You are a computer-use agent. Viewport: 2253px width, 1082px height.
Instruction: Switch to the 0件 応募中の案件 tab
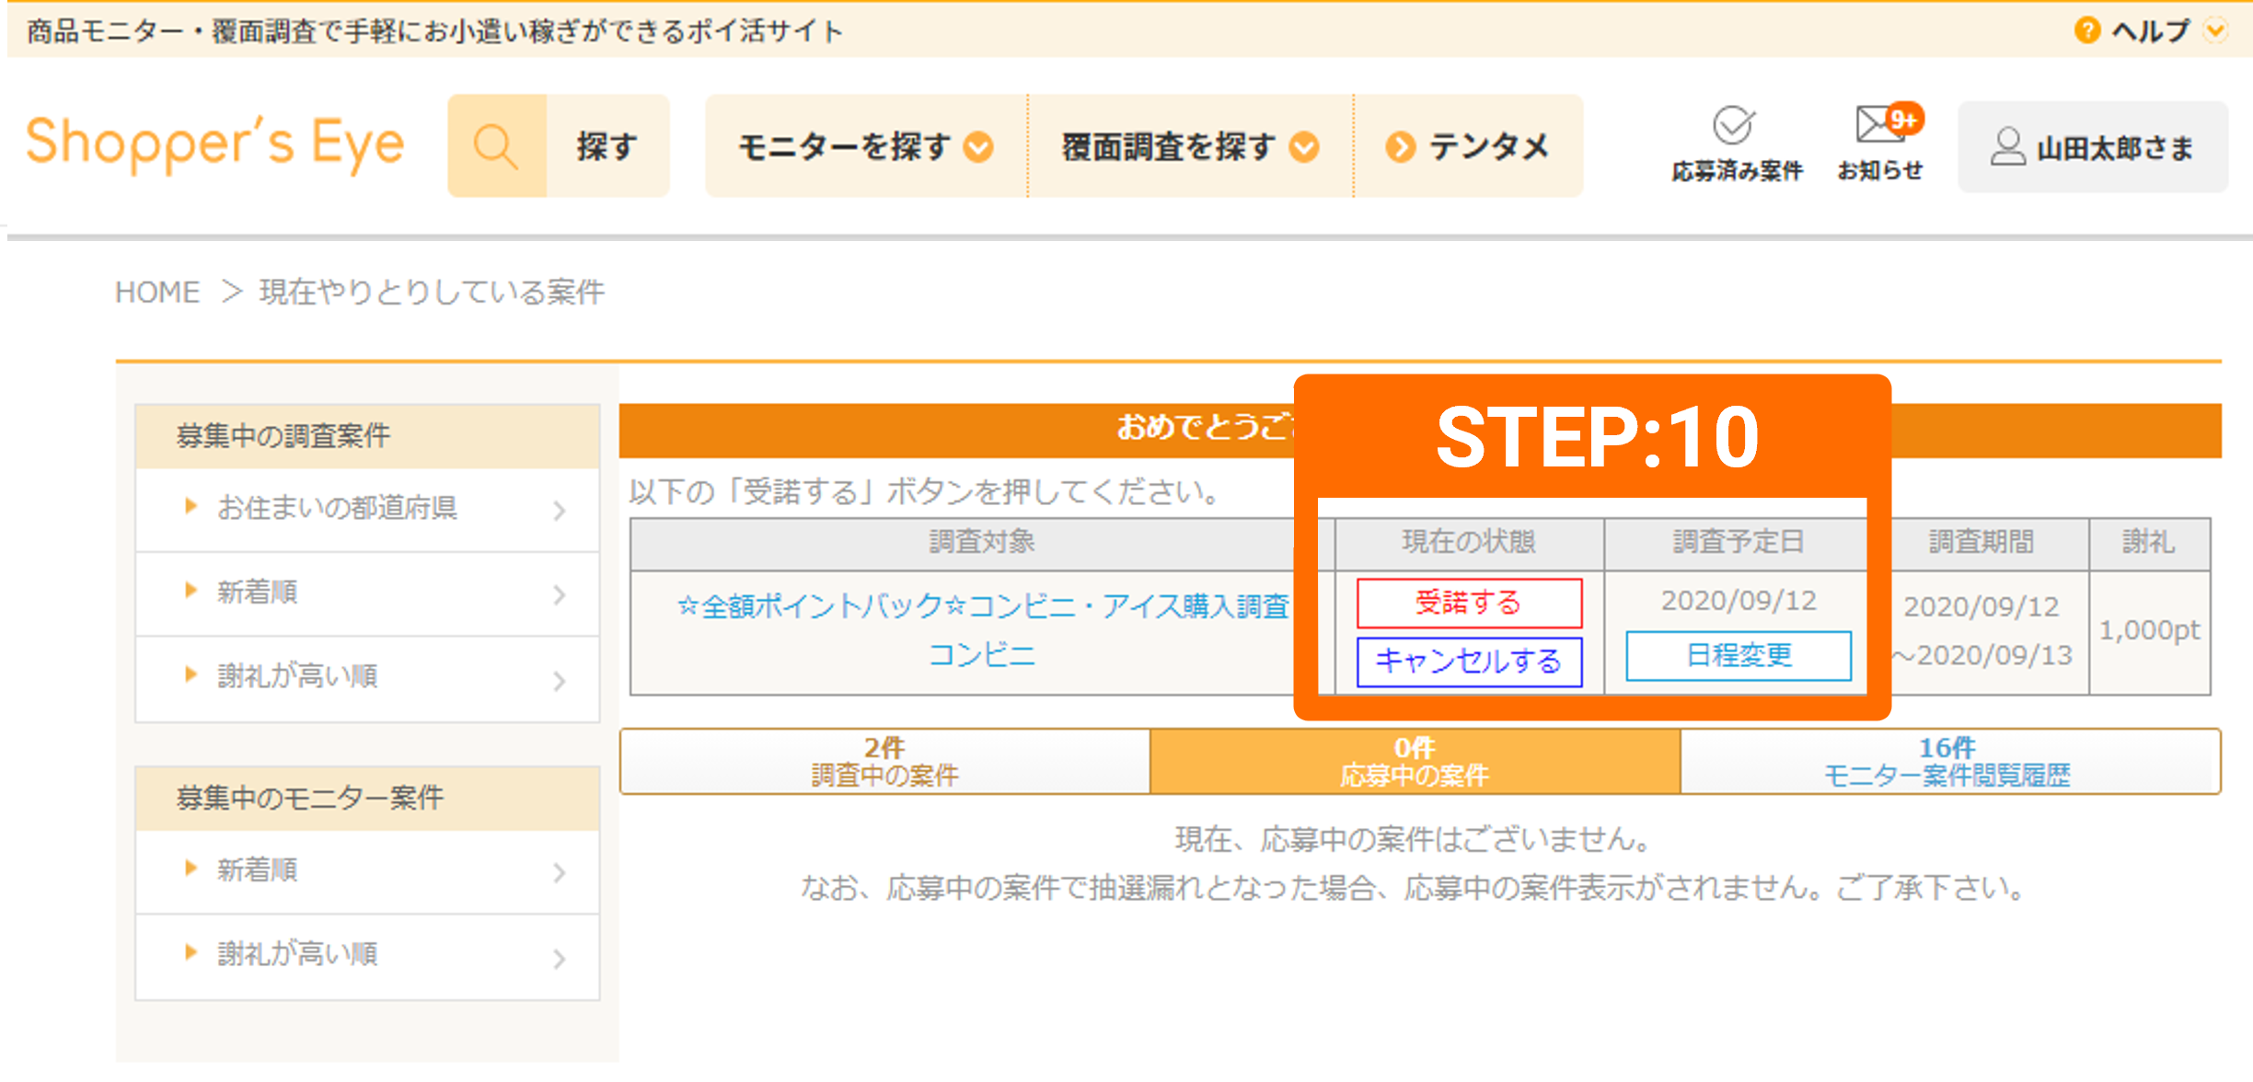(x=1415, y=761)
